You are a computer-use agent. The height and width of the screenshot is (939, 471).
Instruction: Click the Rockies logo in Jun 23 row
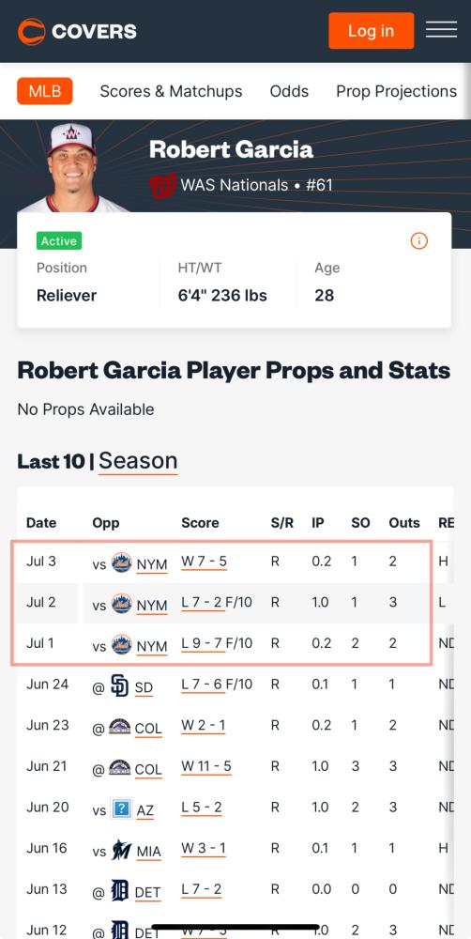click(x=120, y=727)
